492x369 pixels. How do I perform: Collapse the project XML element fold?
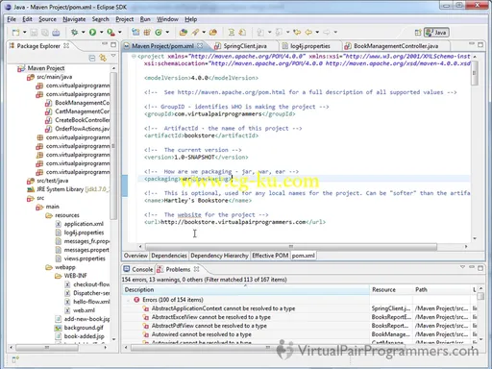click(x=134, y=57)
